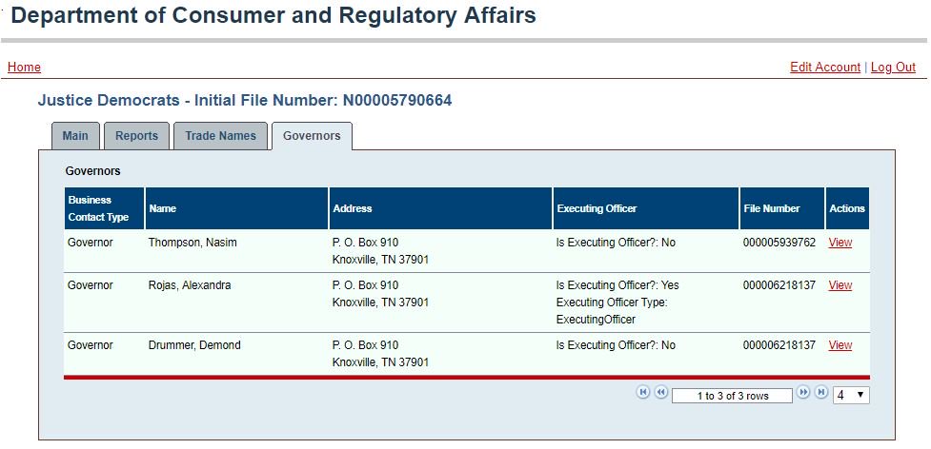The width and height of the screenshot is (931, 449).
Task: Open the Edit Account link
Action: point(824,67)
